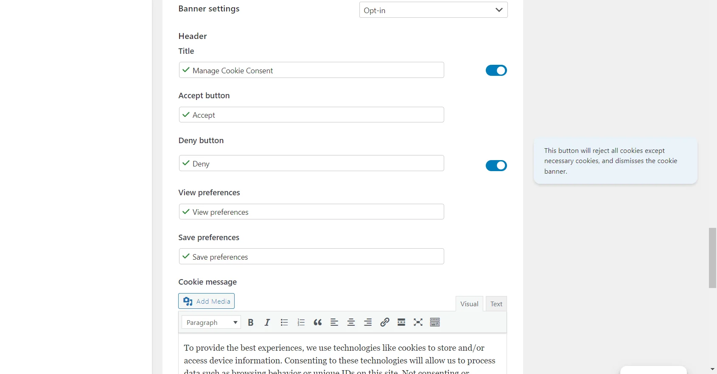Turn off the Deny button toggle
The height and width of the screenshot is (374, 717).
coord(496,166)
